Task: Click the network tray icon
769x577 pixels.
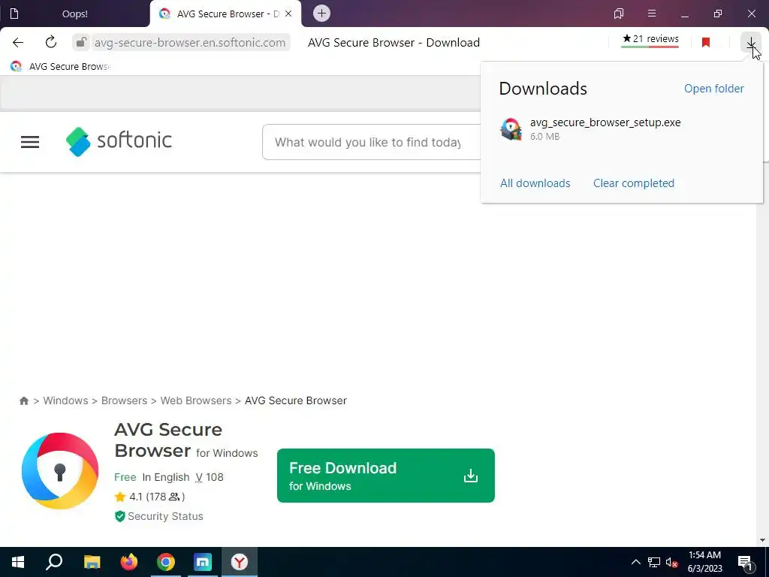Action: [x=654, y=562]
